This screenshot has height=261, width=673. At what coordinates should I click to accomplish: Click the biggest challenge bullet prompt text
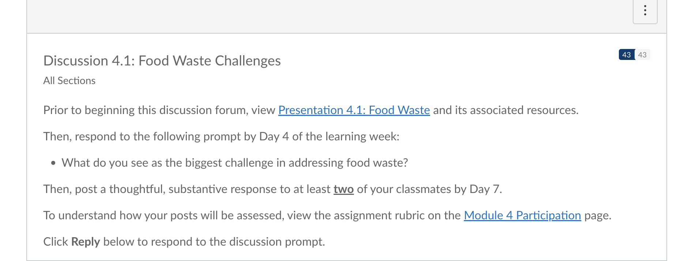pyautogui.click(x=234, y=163)
